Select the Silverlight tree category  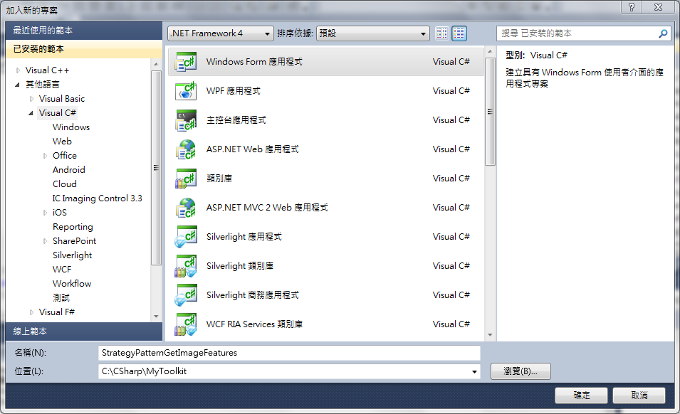point(73,255)
